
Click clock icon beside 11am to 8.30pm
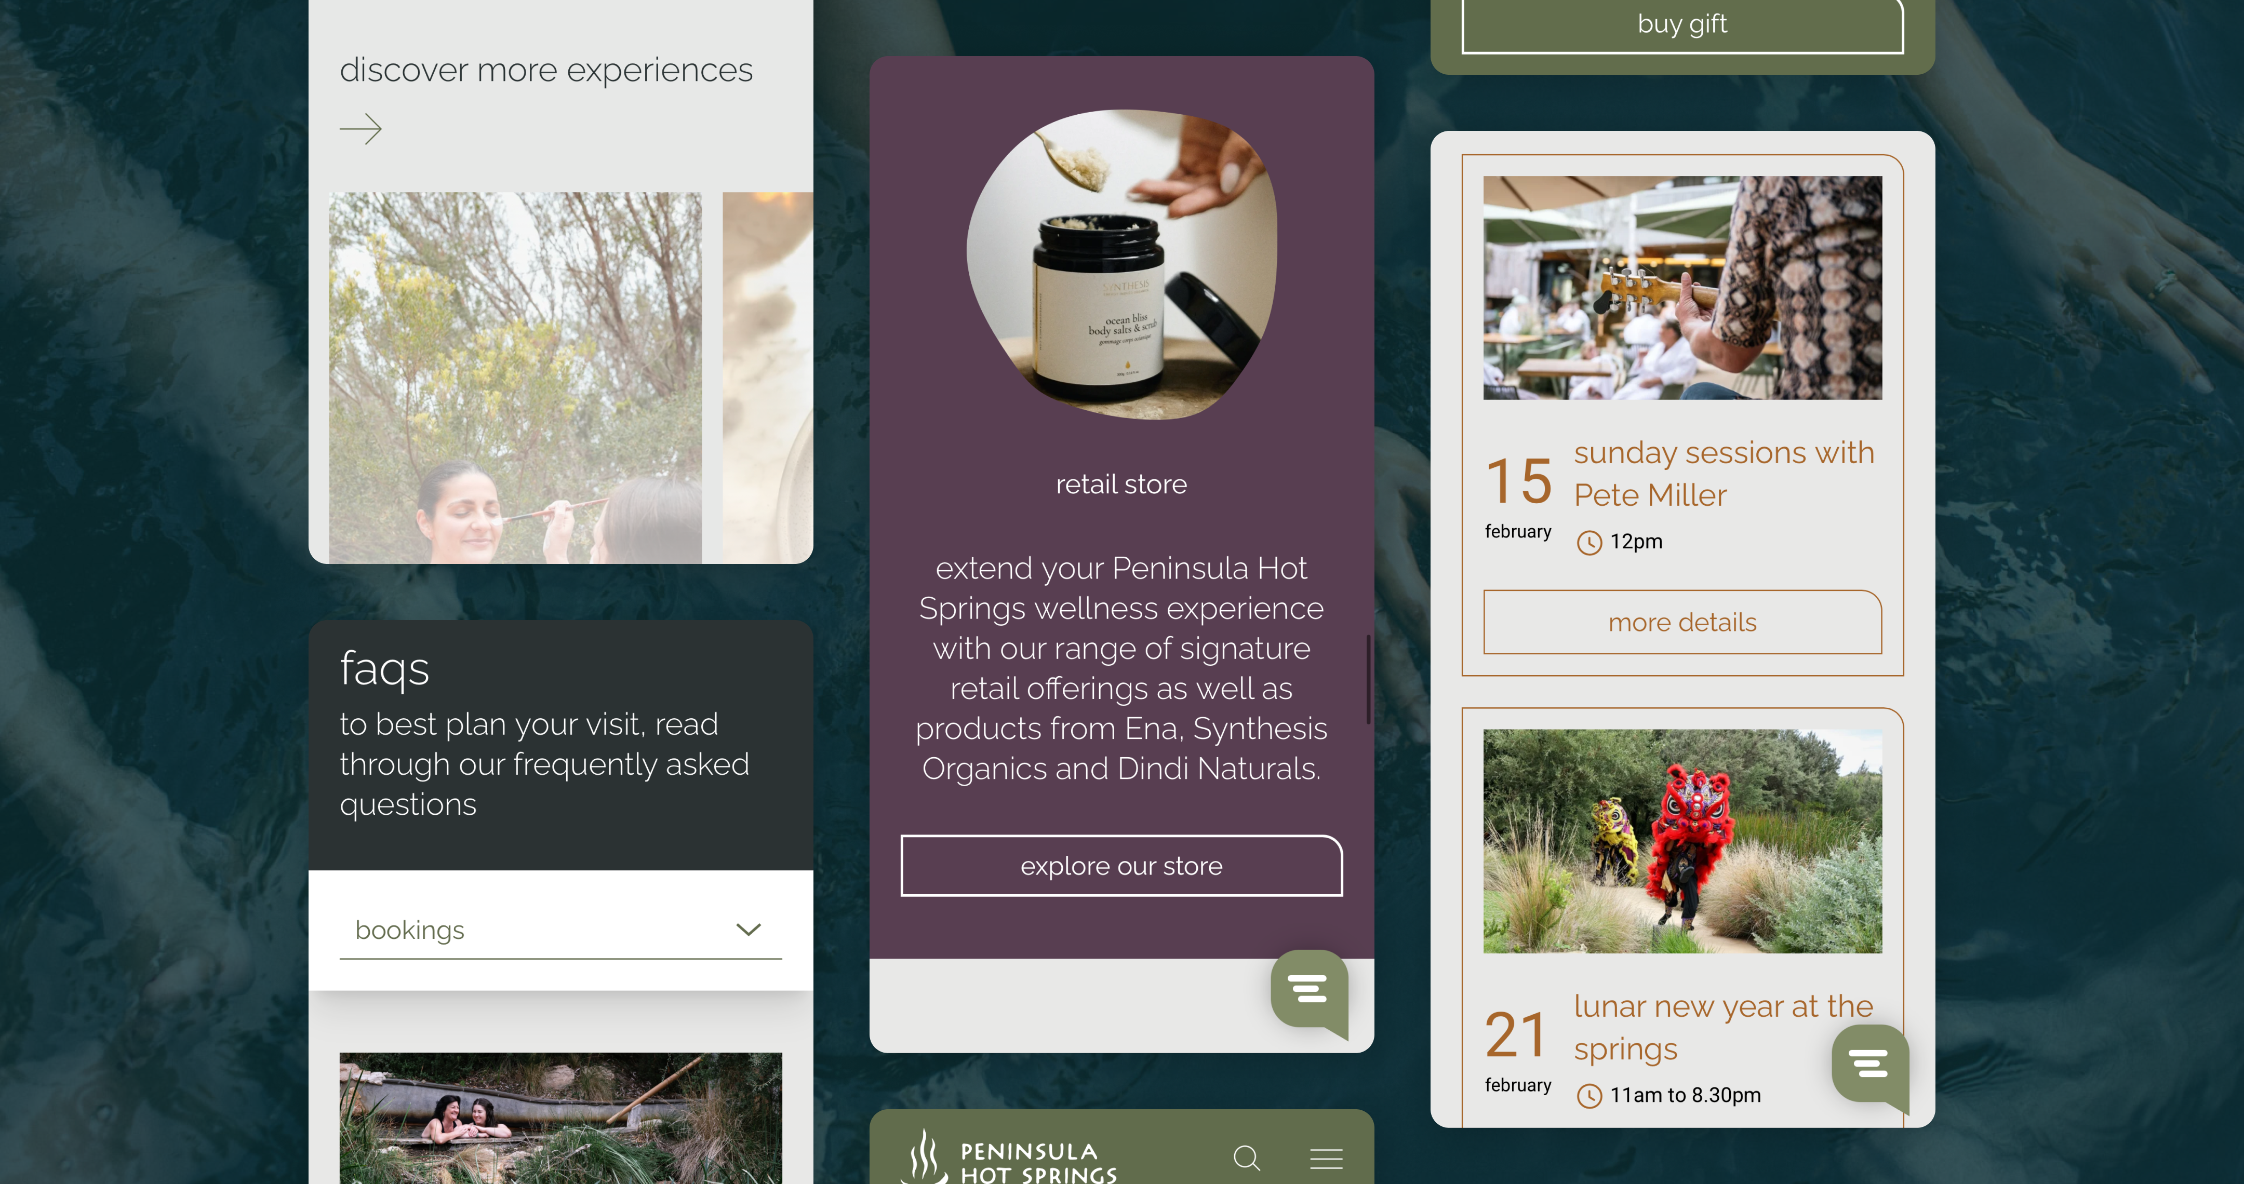coord(1590,1096)
